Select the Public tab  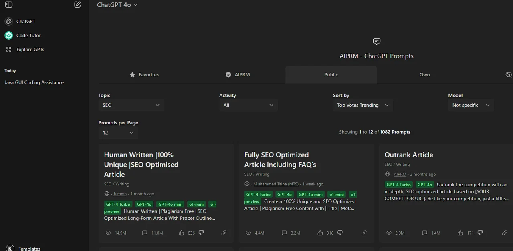coord(331,75)
